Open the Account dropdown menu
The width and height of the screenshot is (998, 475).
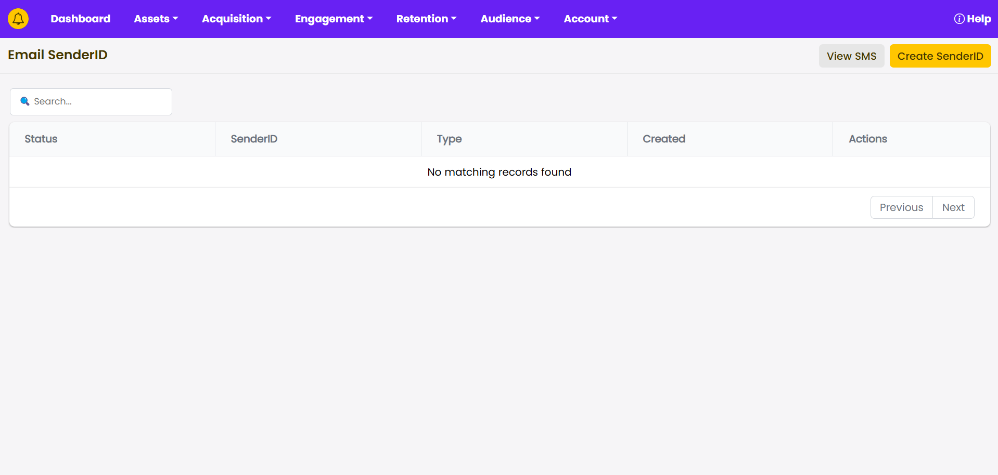590,19
